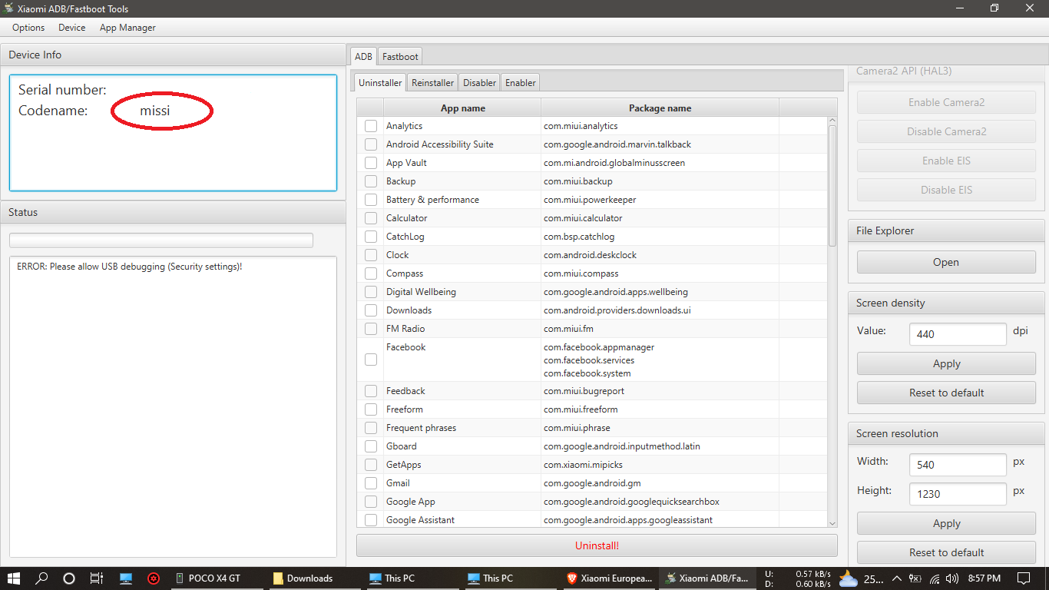
Task: Open the App Manager menu
Action: tap(127, 28)
